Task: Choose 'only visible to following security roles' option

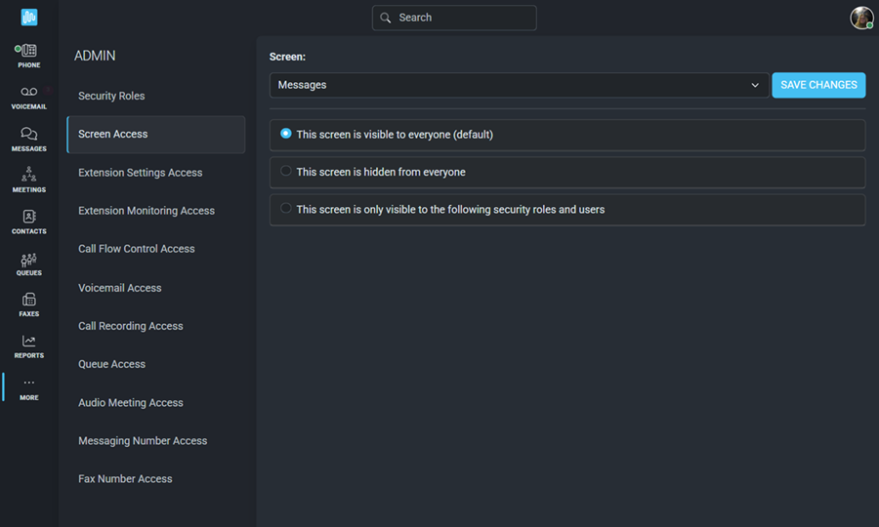Action: point(286,208)
